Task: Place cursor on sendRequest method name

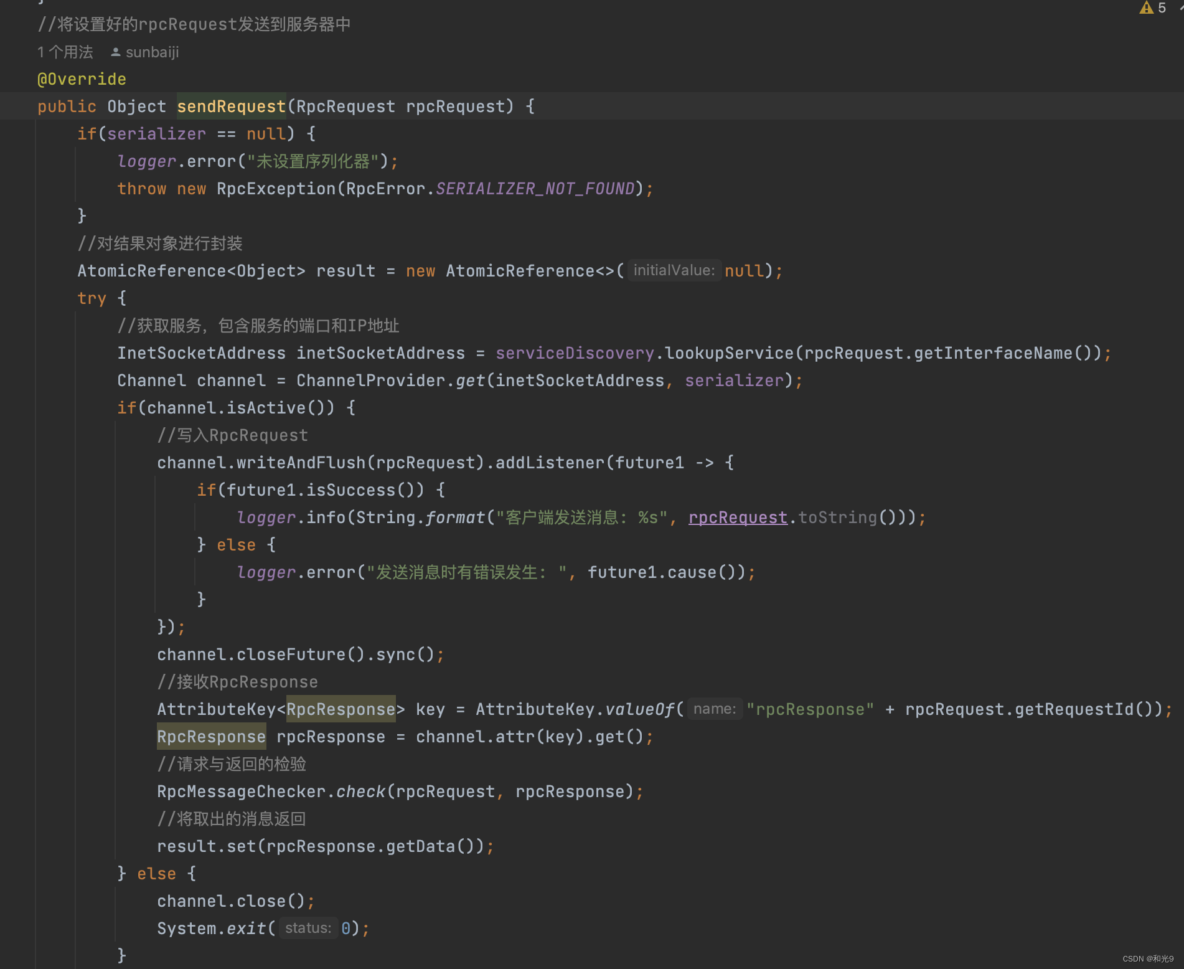Action: (x=231, y=106)
